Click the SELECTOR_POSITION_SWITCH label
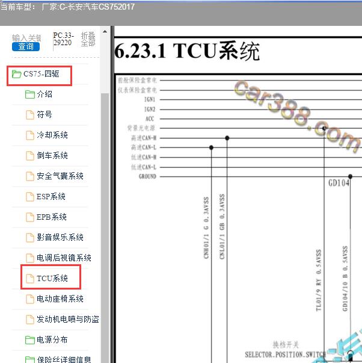The image size is (362, 363). 286,355
